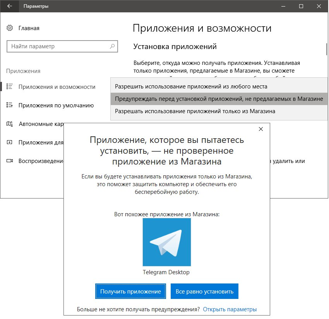The height and width of the screenshot is (319, 329).
Task: Open the Открыть параметры link
Action: tap(230, 309)
